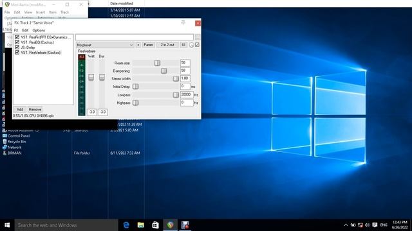Click the Highpass slider handle
412x231 pixels.
click(x=136, y=103)
